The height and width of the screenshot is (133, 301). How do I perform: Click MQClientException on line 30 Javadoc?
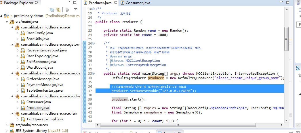click(143, 61)
